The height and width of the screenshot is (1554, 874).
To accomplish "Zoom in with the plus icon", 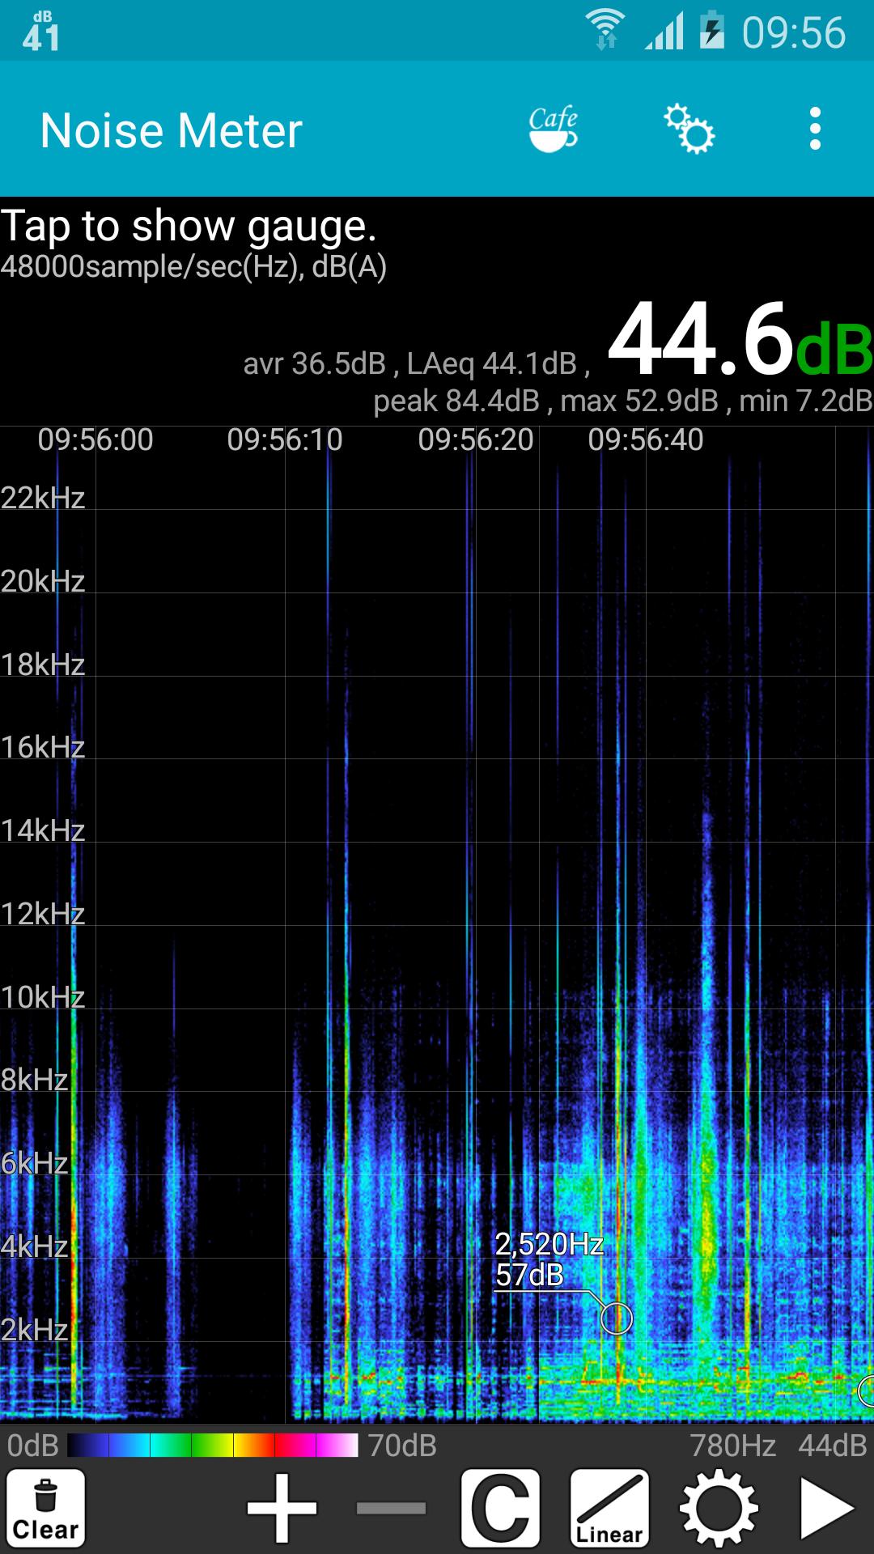I will [281, 1508].
